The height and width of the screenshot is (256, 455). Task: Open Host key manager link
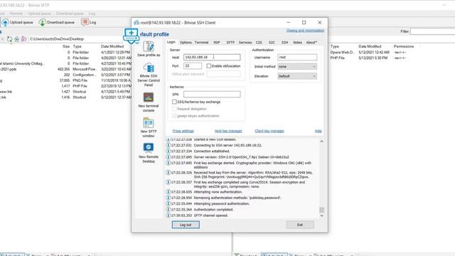(x=228, y=131)
